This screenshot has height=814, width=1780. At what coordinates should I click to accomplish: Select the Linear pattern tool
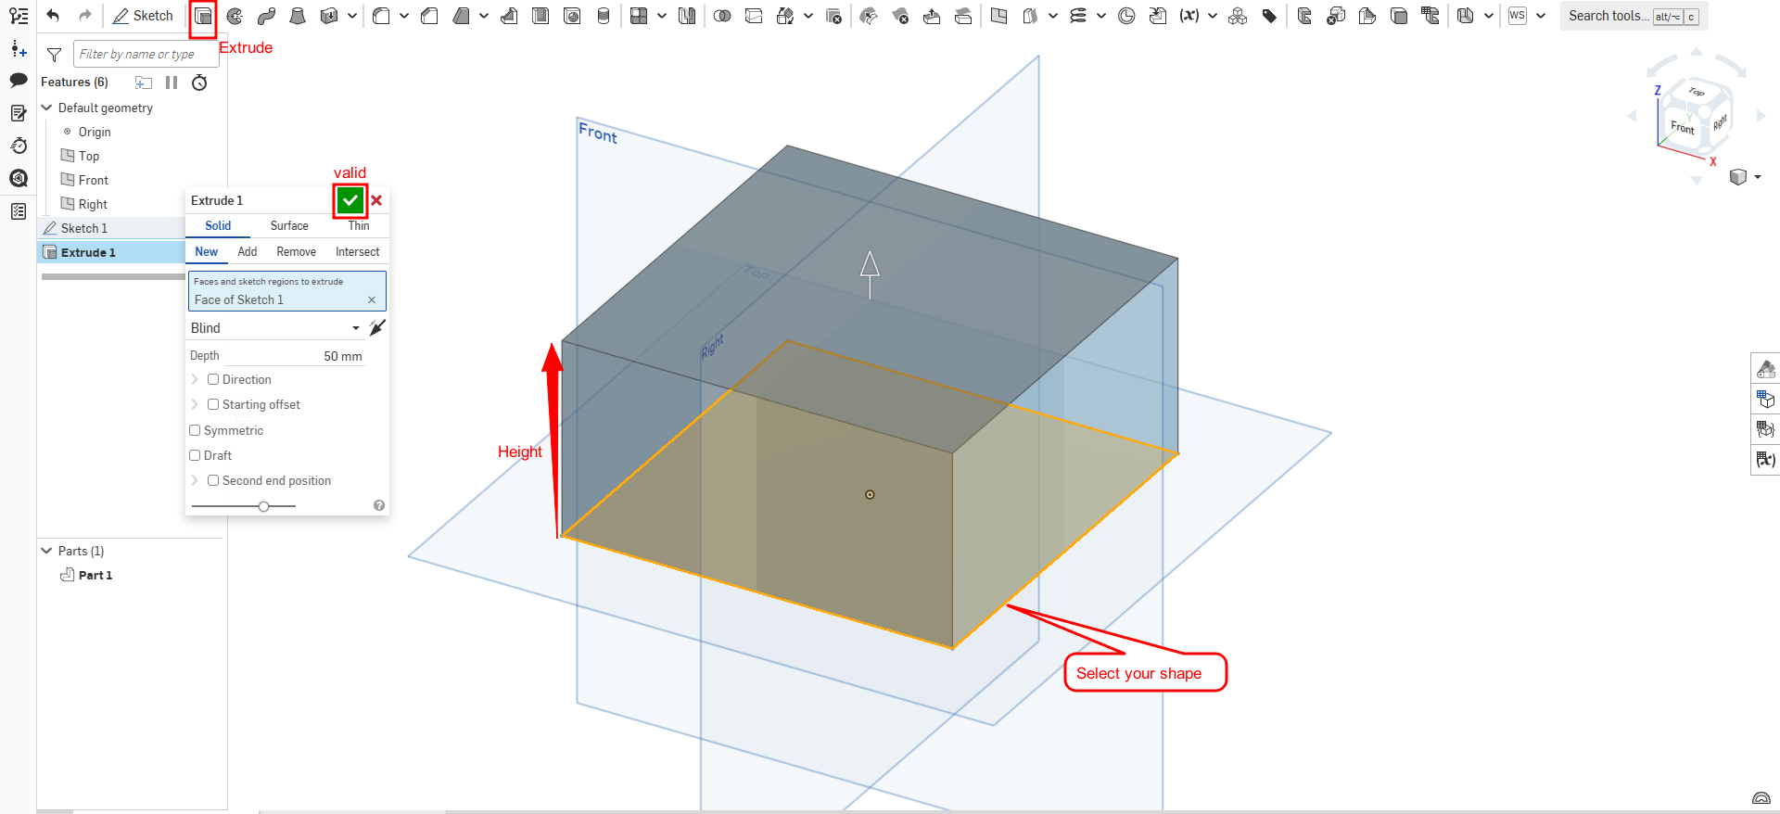pos(639,16)
